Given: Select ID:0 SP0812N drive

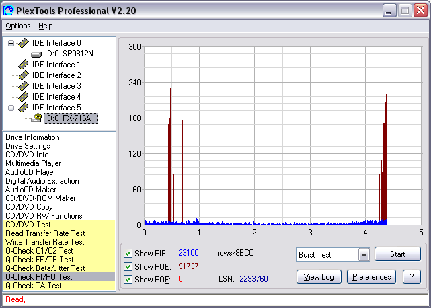Looking at the screenshot, I should point(69,54).
